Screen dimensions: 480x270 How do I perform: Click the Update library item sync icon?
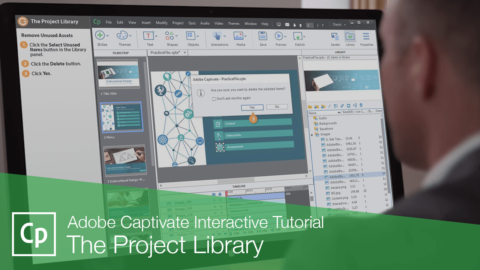coord(349,106)
